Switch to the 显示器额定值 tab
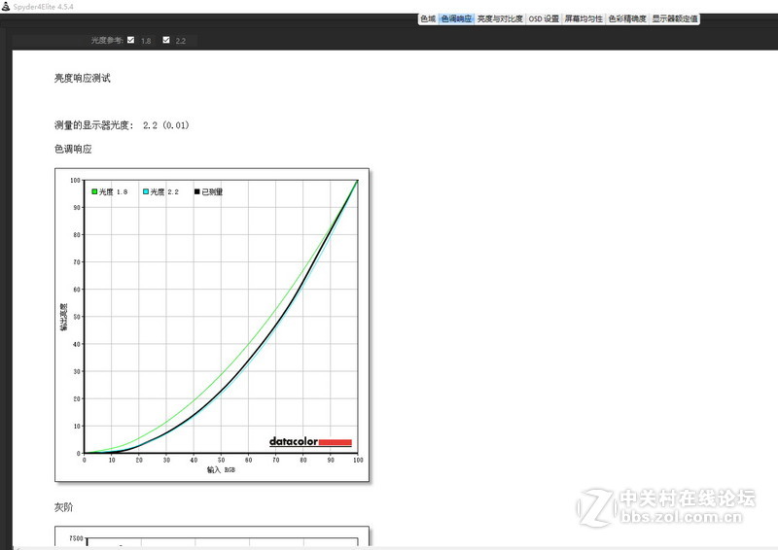Screen dimensions: 778x550 675,18
